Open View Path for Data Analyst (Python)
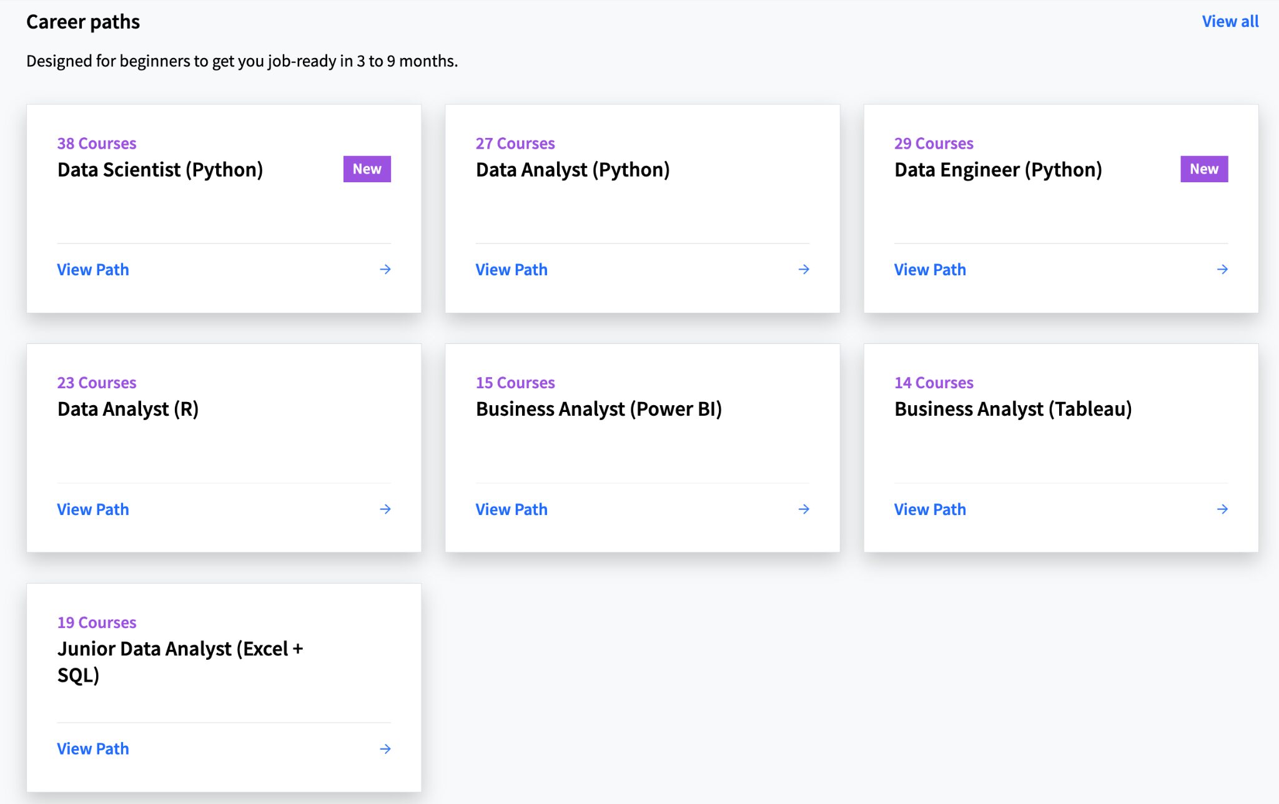This screenshot has width=1279, height=804. tap(511, 269)
